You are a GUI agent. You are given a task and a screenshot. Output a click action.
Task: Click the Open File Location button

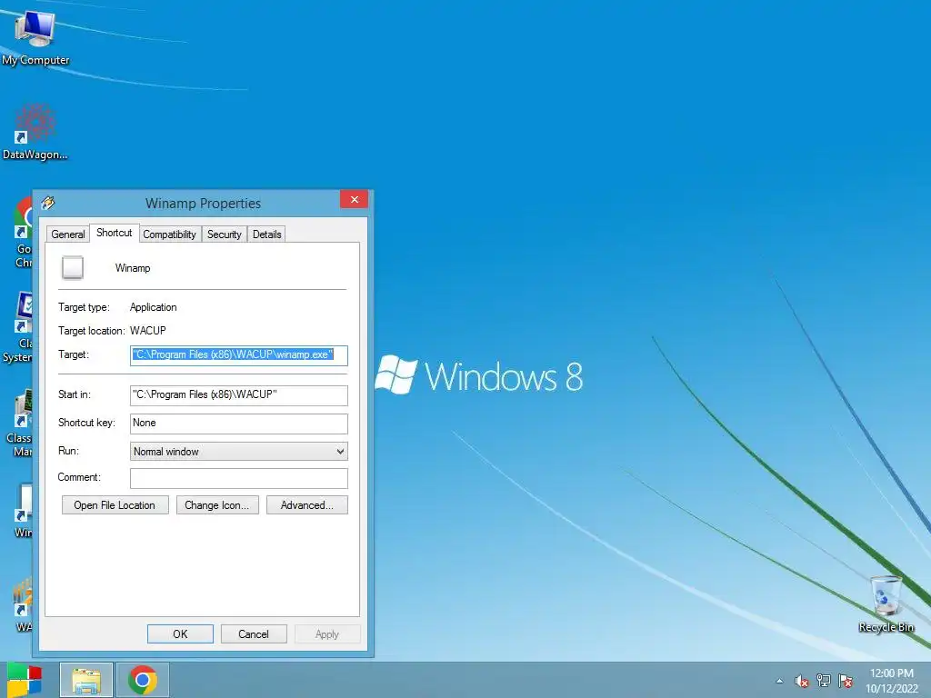[x=115, y=505]
